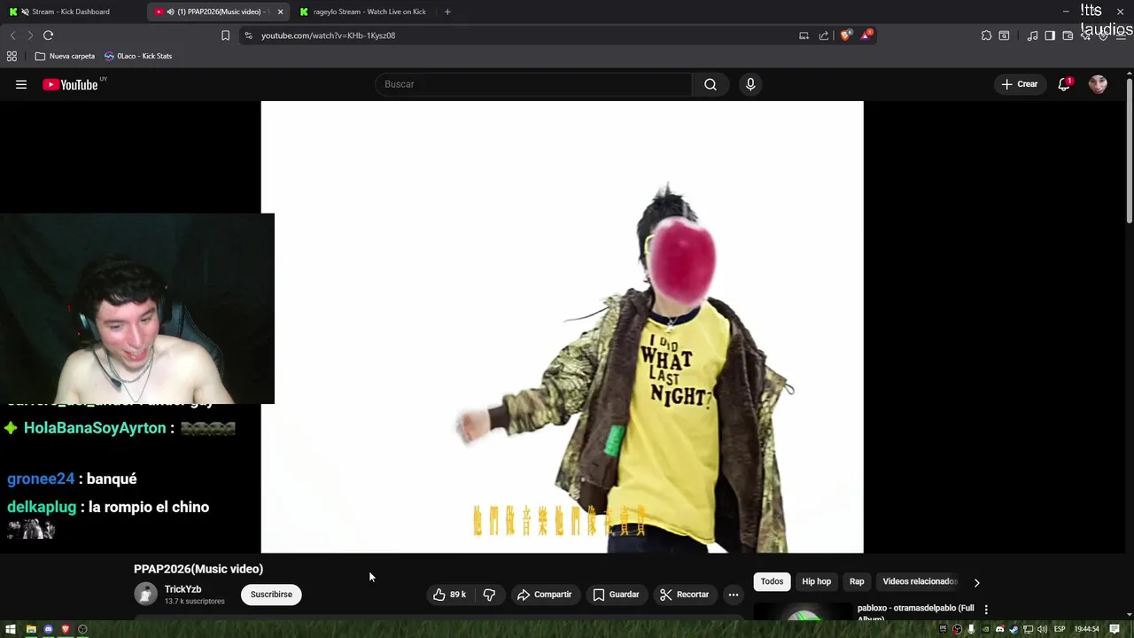The width and height of the screenshot is (1134, 638).
Task: Reload the page in browser toolbar
Action: click(48, 35)
